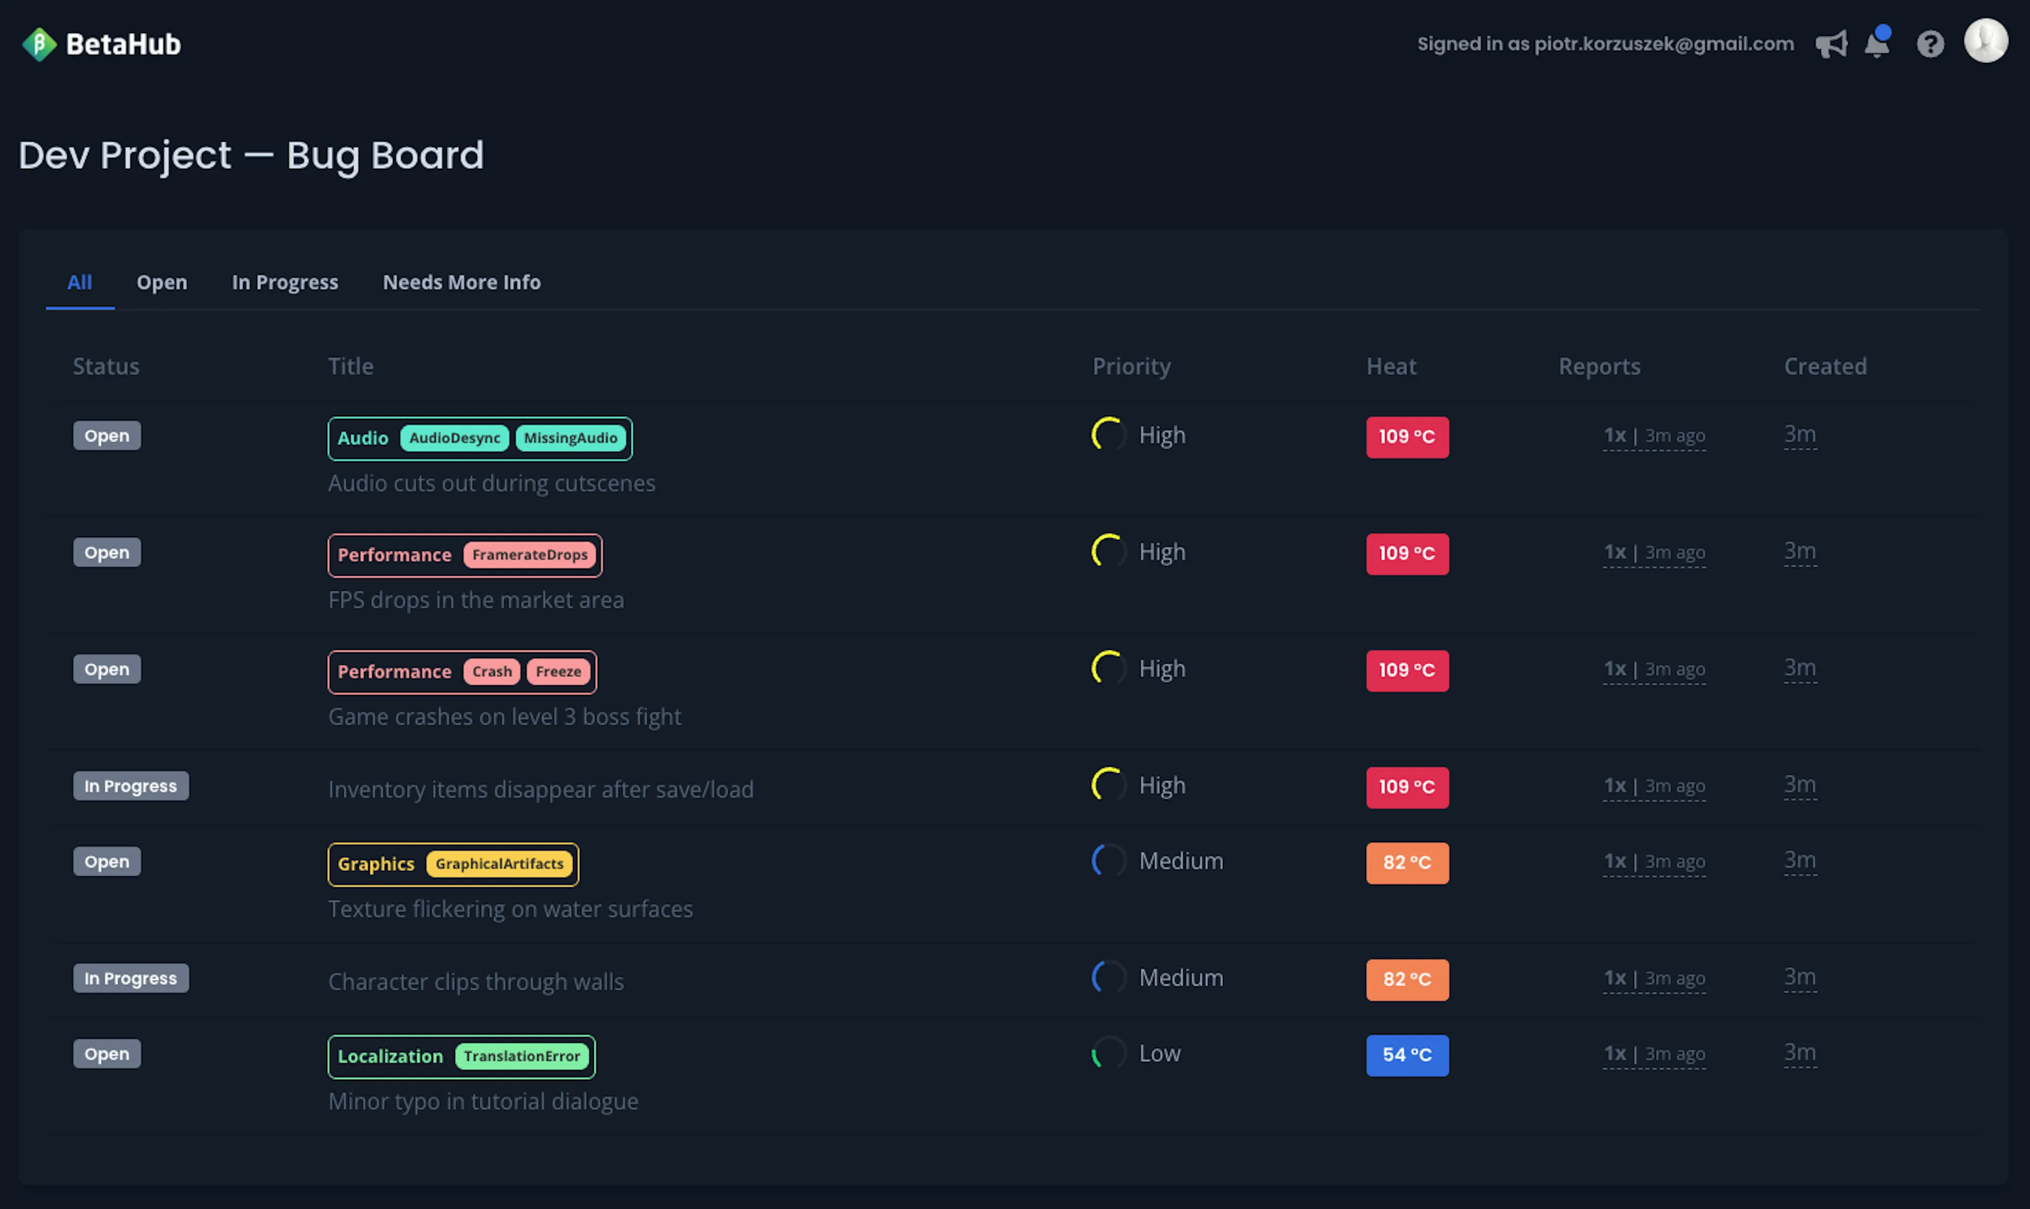Open the announcements megaphone icon

[1831, 44]
